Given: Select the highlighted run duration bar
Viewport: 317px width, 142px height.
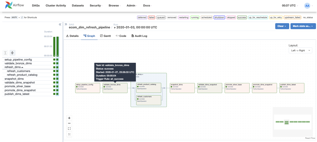Looking at the screenshot, I should 58,47.
